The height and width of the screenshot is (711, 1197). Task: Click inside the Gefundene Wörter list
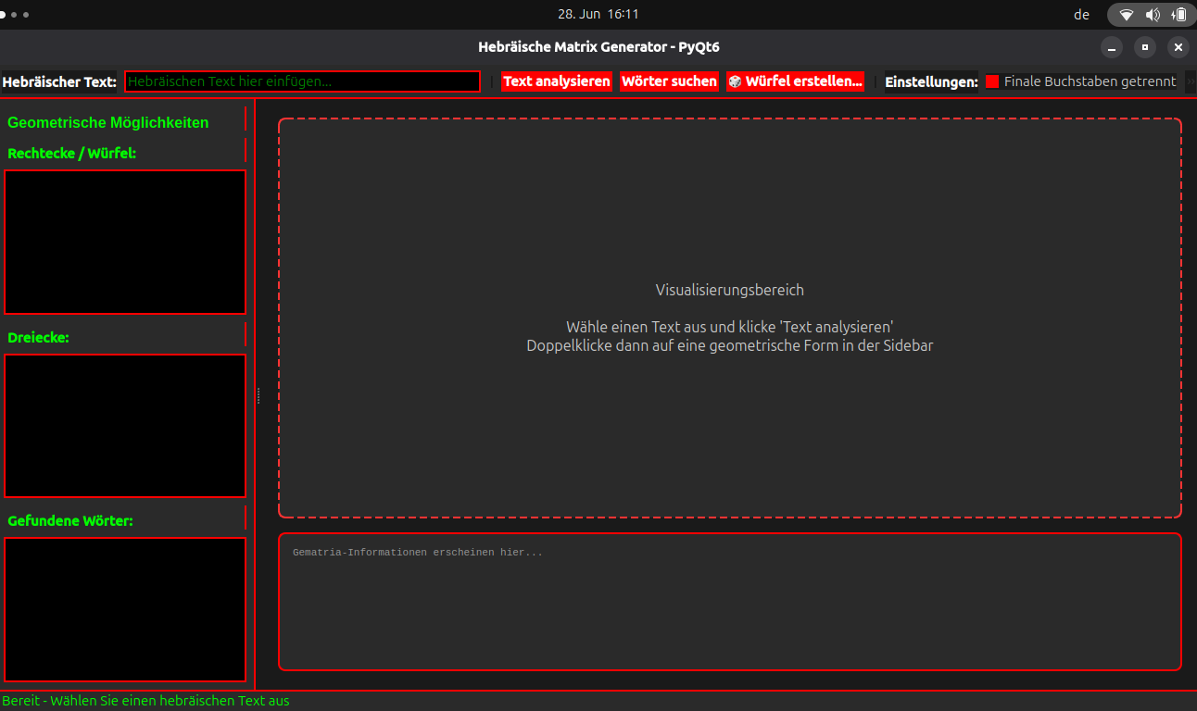(125, 609)
